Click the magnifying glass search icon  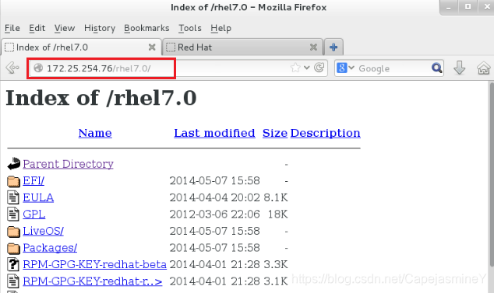click(436, 68)
